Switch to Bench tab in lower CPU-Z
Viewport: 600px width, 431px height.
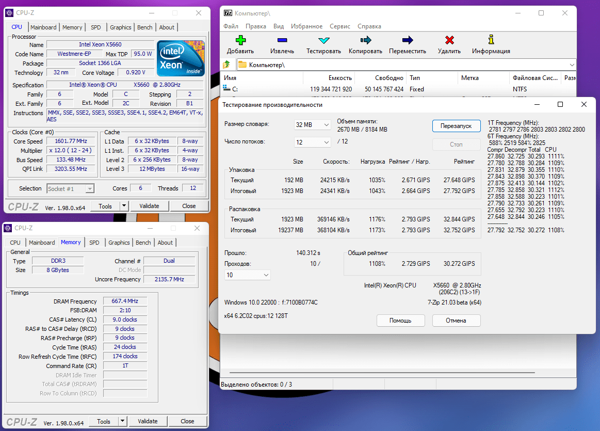pyautogui.click(x=143, y=243)
